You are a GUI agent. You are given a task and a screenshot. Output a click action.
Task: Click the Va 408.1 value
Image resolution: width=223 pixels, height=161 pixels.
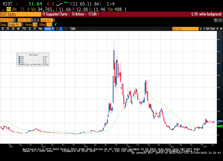(117, 9)
